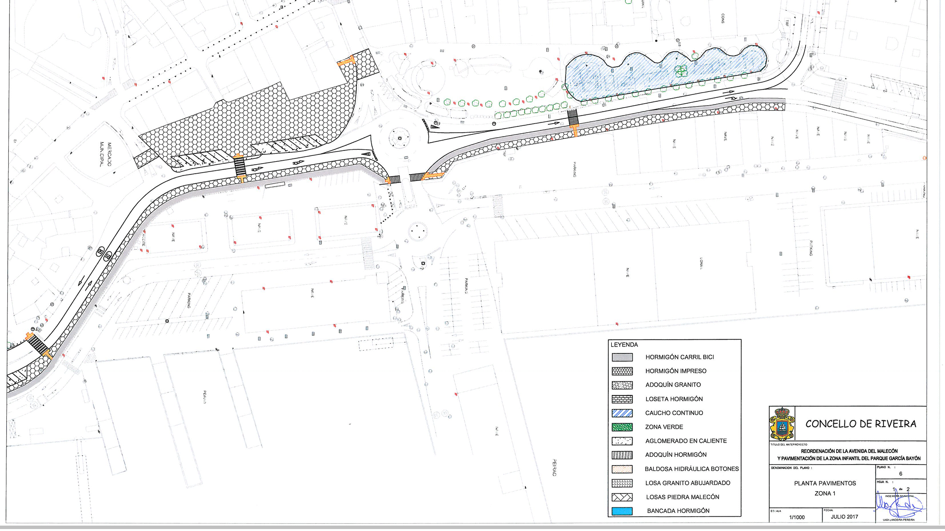Viewport: 945px width, 531px height.
Task: Click the Adoquín Granito hatched swatch
Action: click(622, 385)
